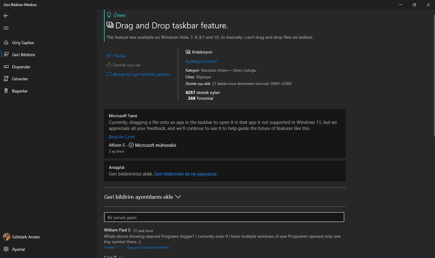Screen dimensions: 435x258
Task: Click the Duyurular megaphone icon
Action: tap(6, 67)
